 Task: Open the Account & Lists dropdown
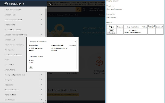[97, 10]
